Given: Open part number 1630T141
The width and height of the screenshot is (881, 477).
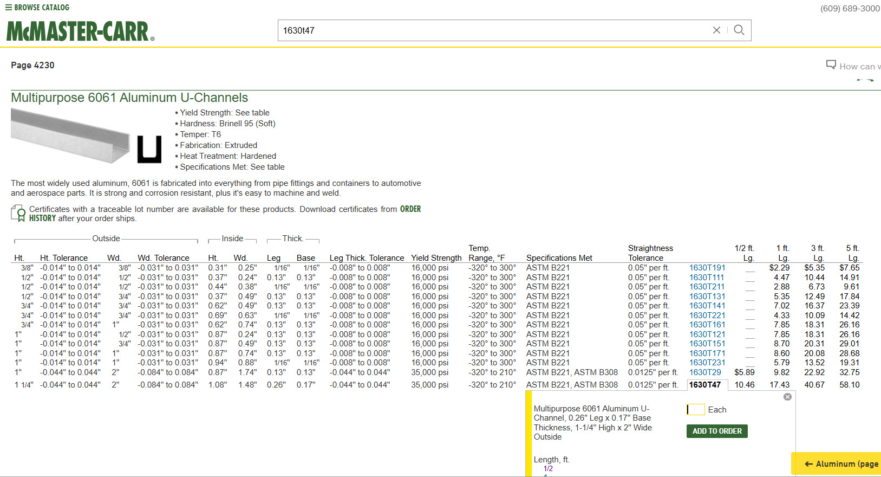Looking at the screenshot, I should pos(707,306).
